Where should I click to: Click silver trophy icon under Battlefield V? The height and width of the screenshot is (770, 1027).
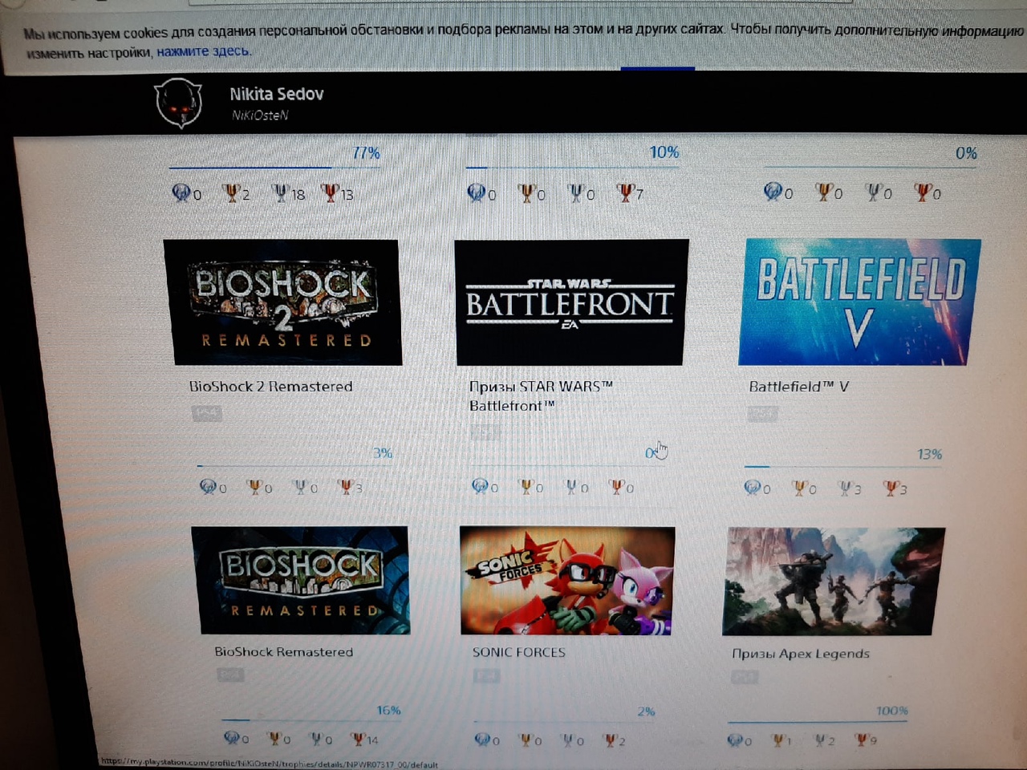[845, 488]
